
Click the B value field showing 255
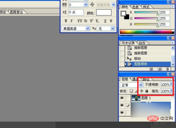point(165,24)
